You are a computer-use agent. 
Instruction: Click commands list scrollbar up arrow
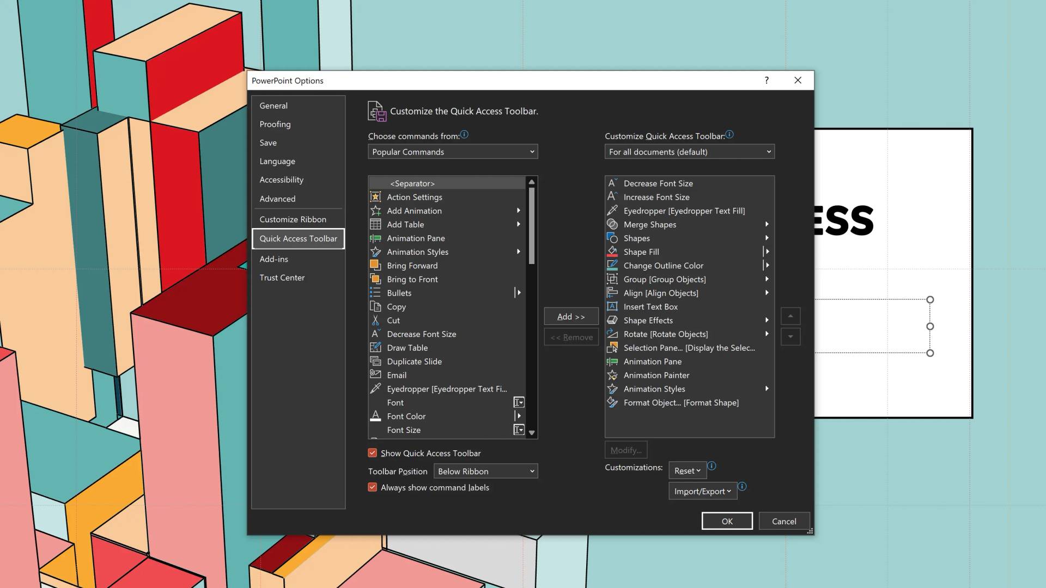coord(532,182)
